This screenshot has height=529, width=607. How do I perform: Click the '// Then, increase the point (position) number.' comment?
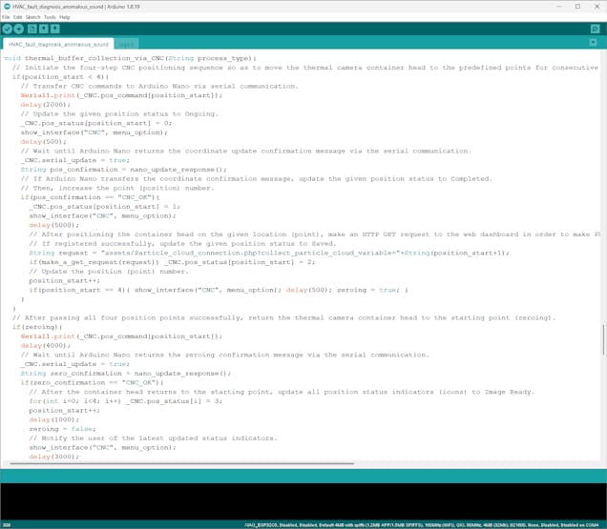pos(117,188)
